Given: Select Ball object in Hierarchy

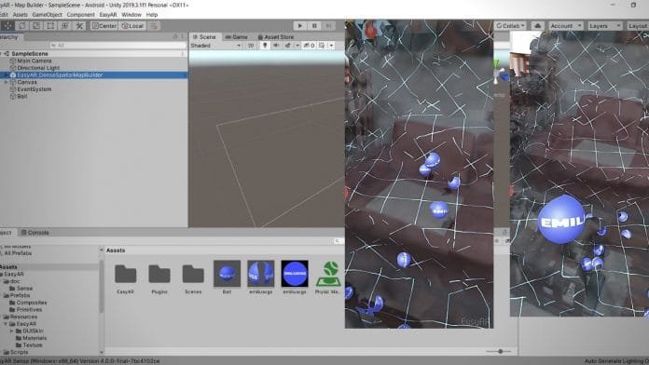Looking at the screenshot, I should (x=22, y=96).
